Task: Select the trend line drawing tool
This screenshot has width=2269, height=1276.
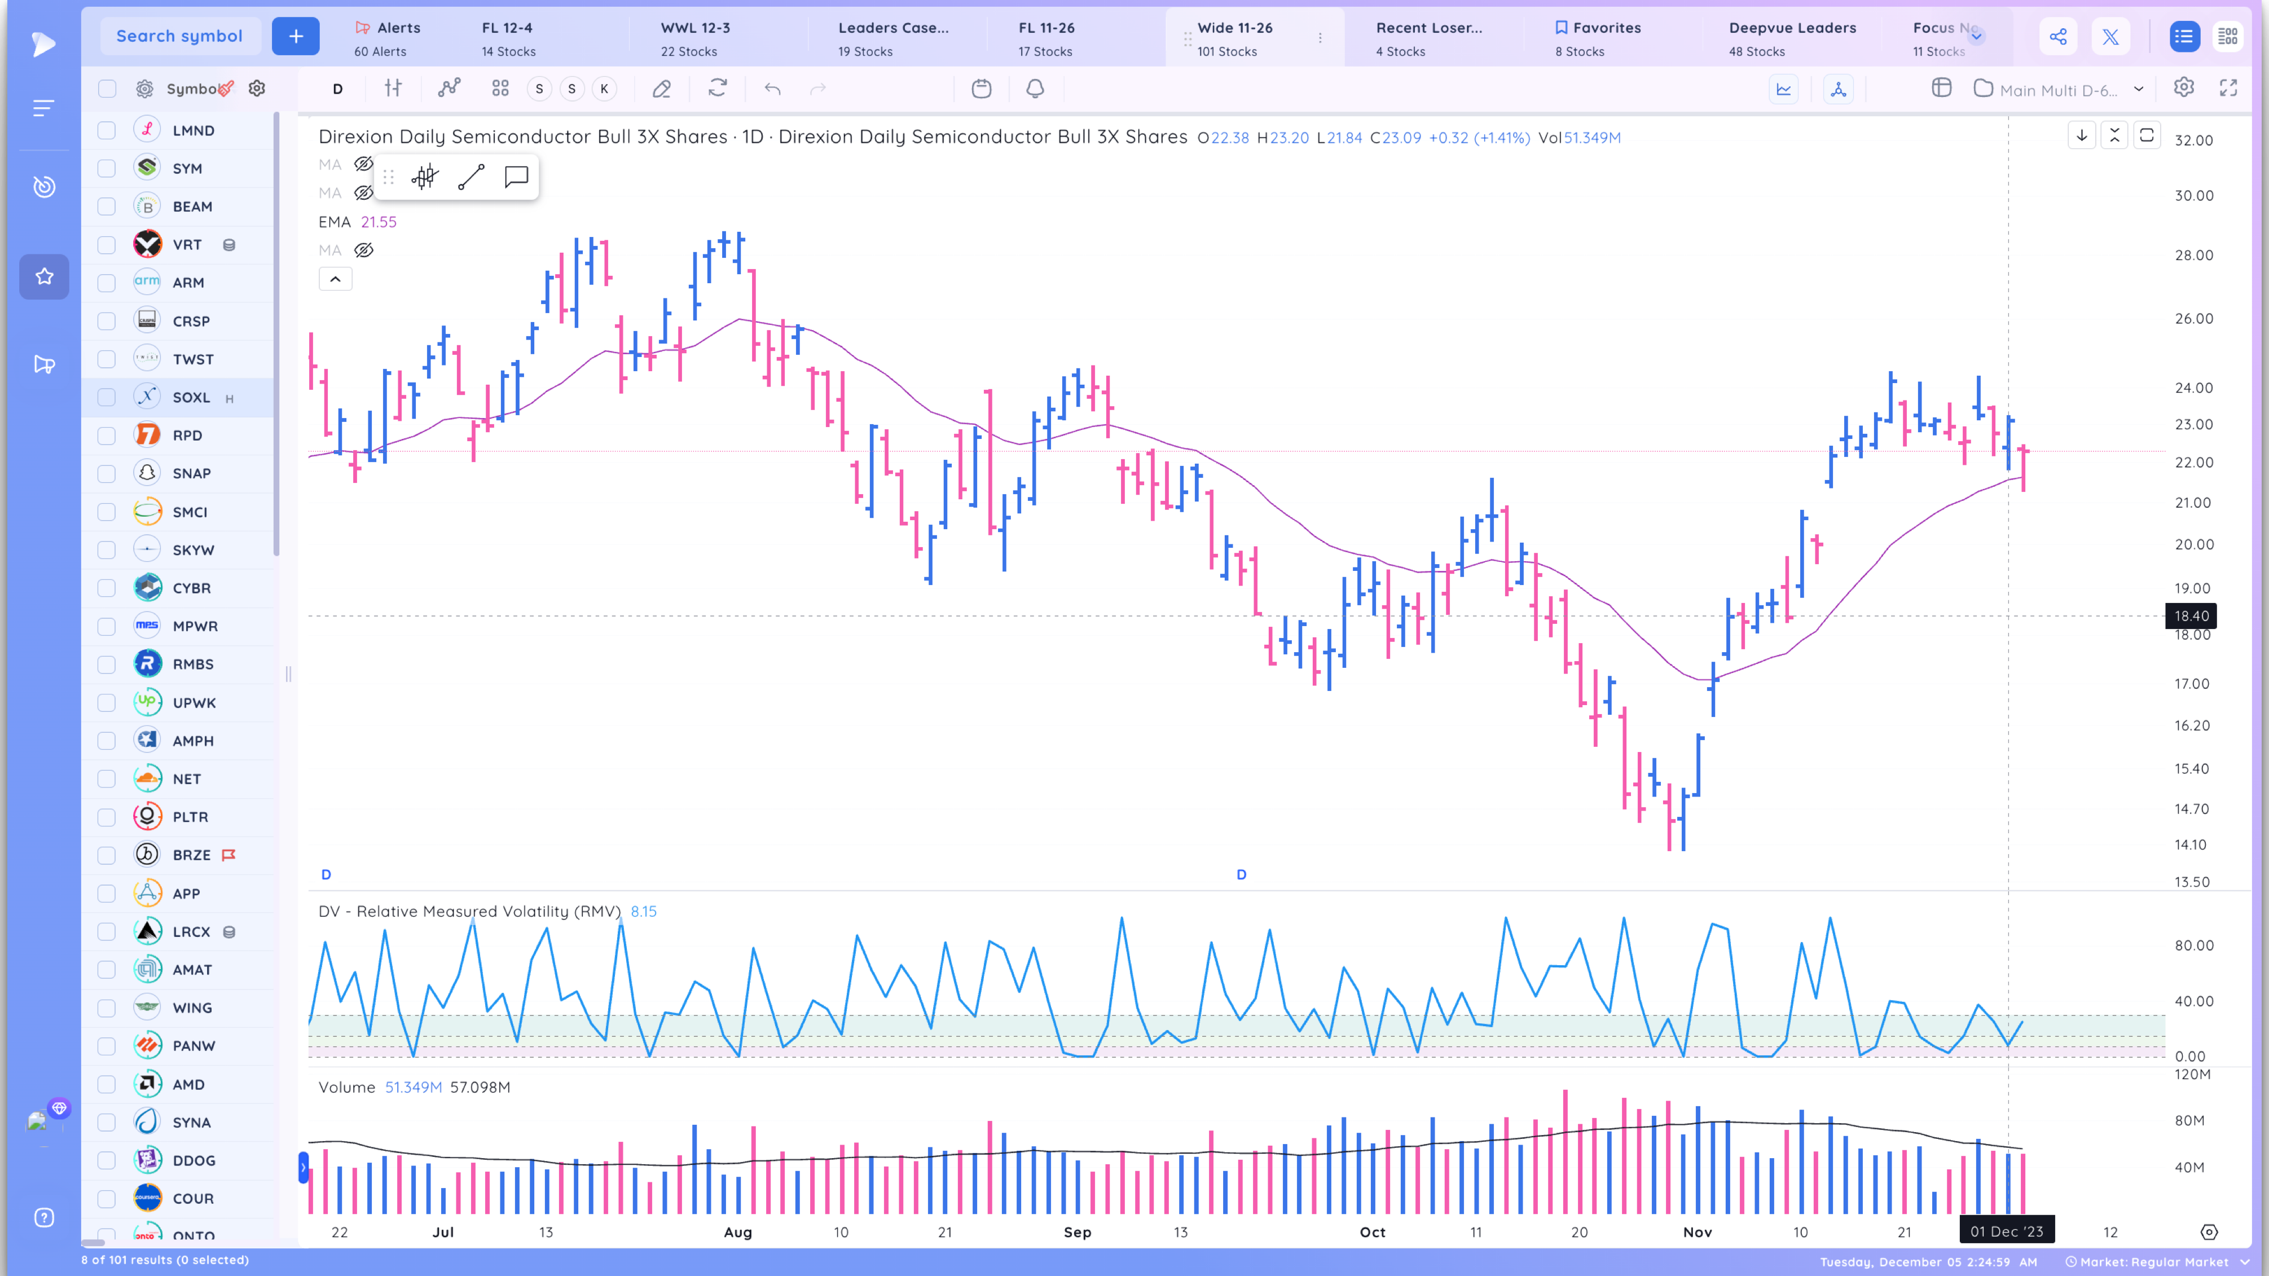Action: click(471, 177)
